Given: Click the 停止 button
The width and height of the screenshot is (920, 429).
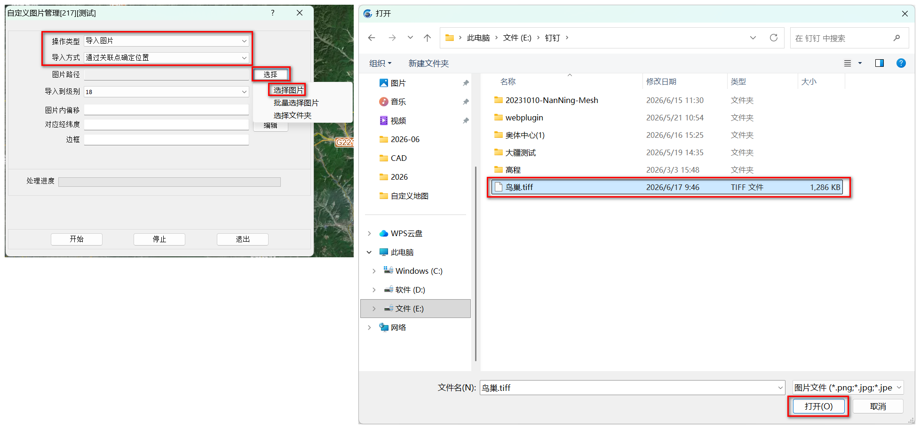Looking at the screenshot, I should click(x=159, y=239).
